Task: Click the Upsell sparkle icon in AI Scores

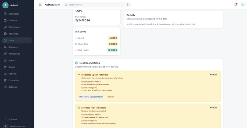Action: (x=76, y=38)
